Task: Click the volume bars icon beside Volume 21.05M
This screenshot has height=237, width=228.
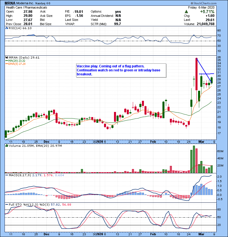Action: (x=7, y=146)
